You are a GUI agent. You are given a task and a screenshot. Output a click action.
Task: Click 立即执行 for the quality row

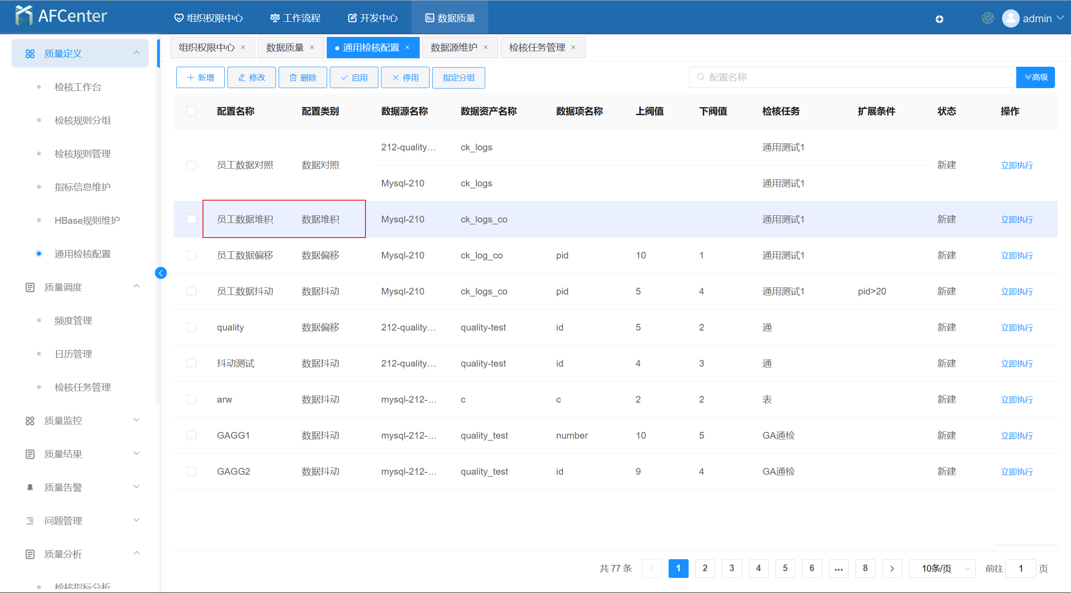point(1017,328)
